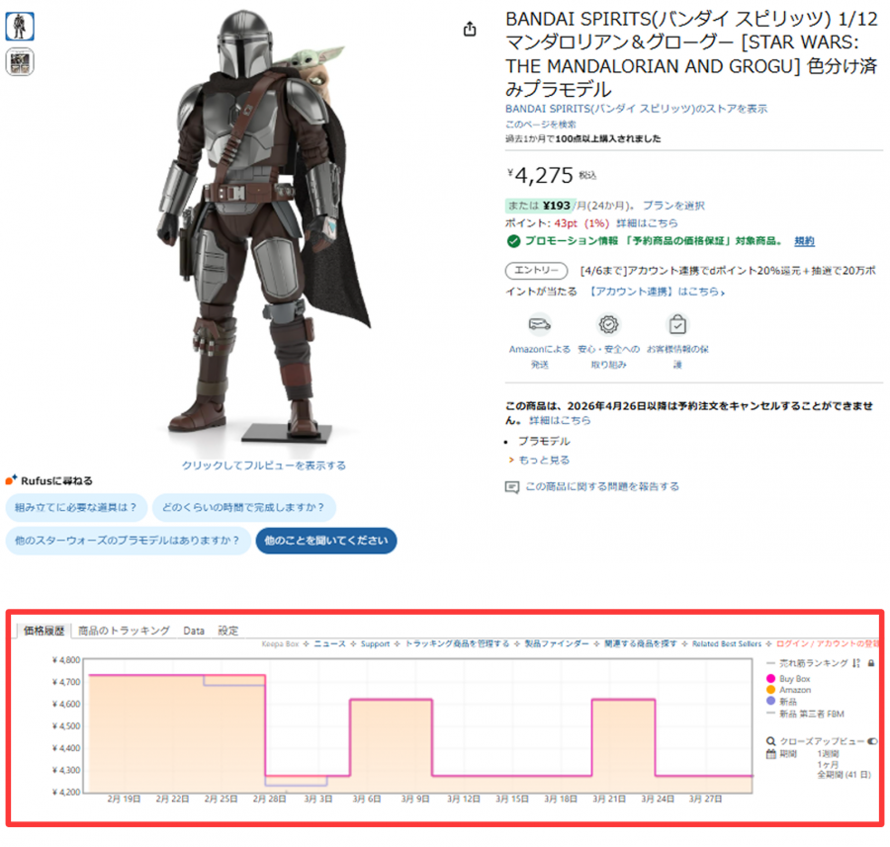Click the green promotion checkmark icon
The height and width of the screenshot is (847, 890).
click(512, 241)
